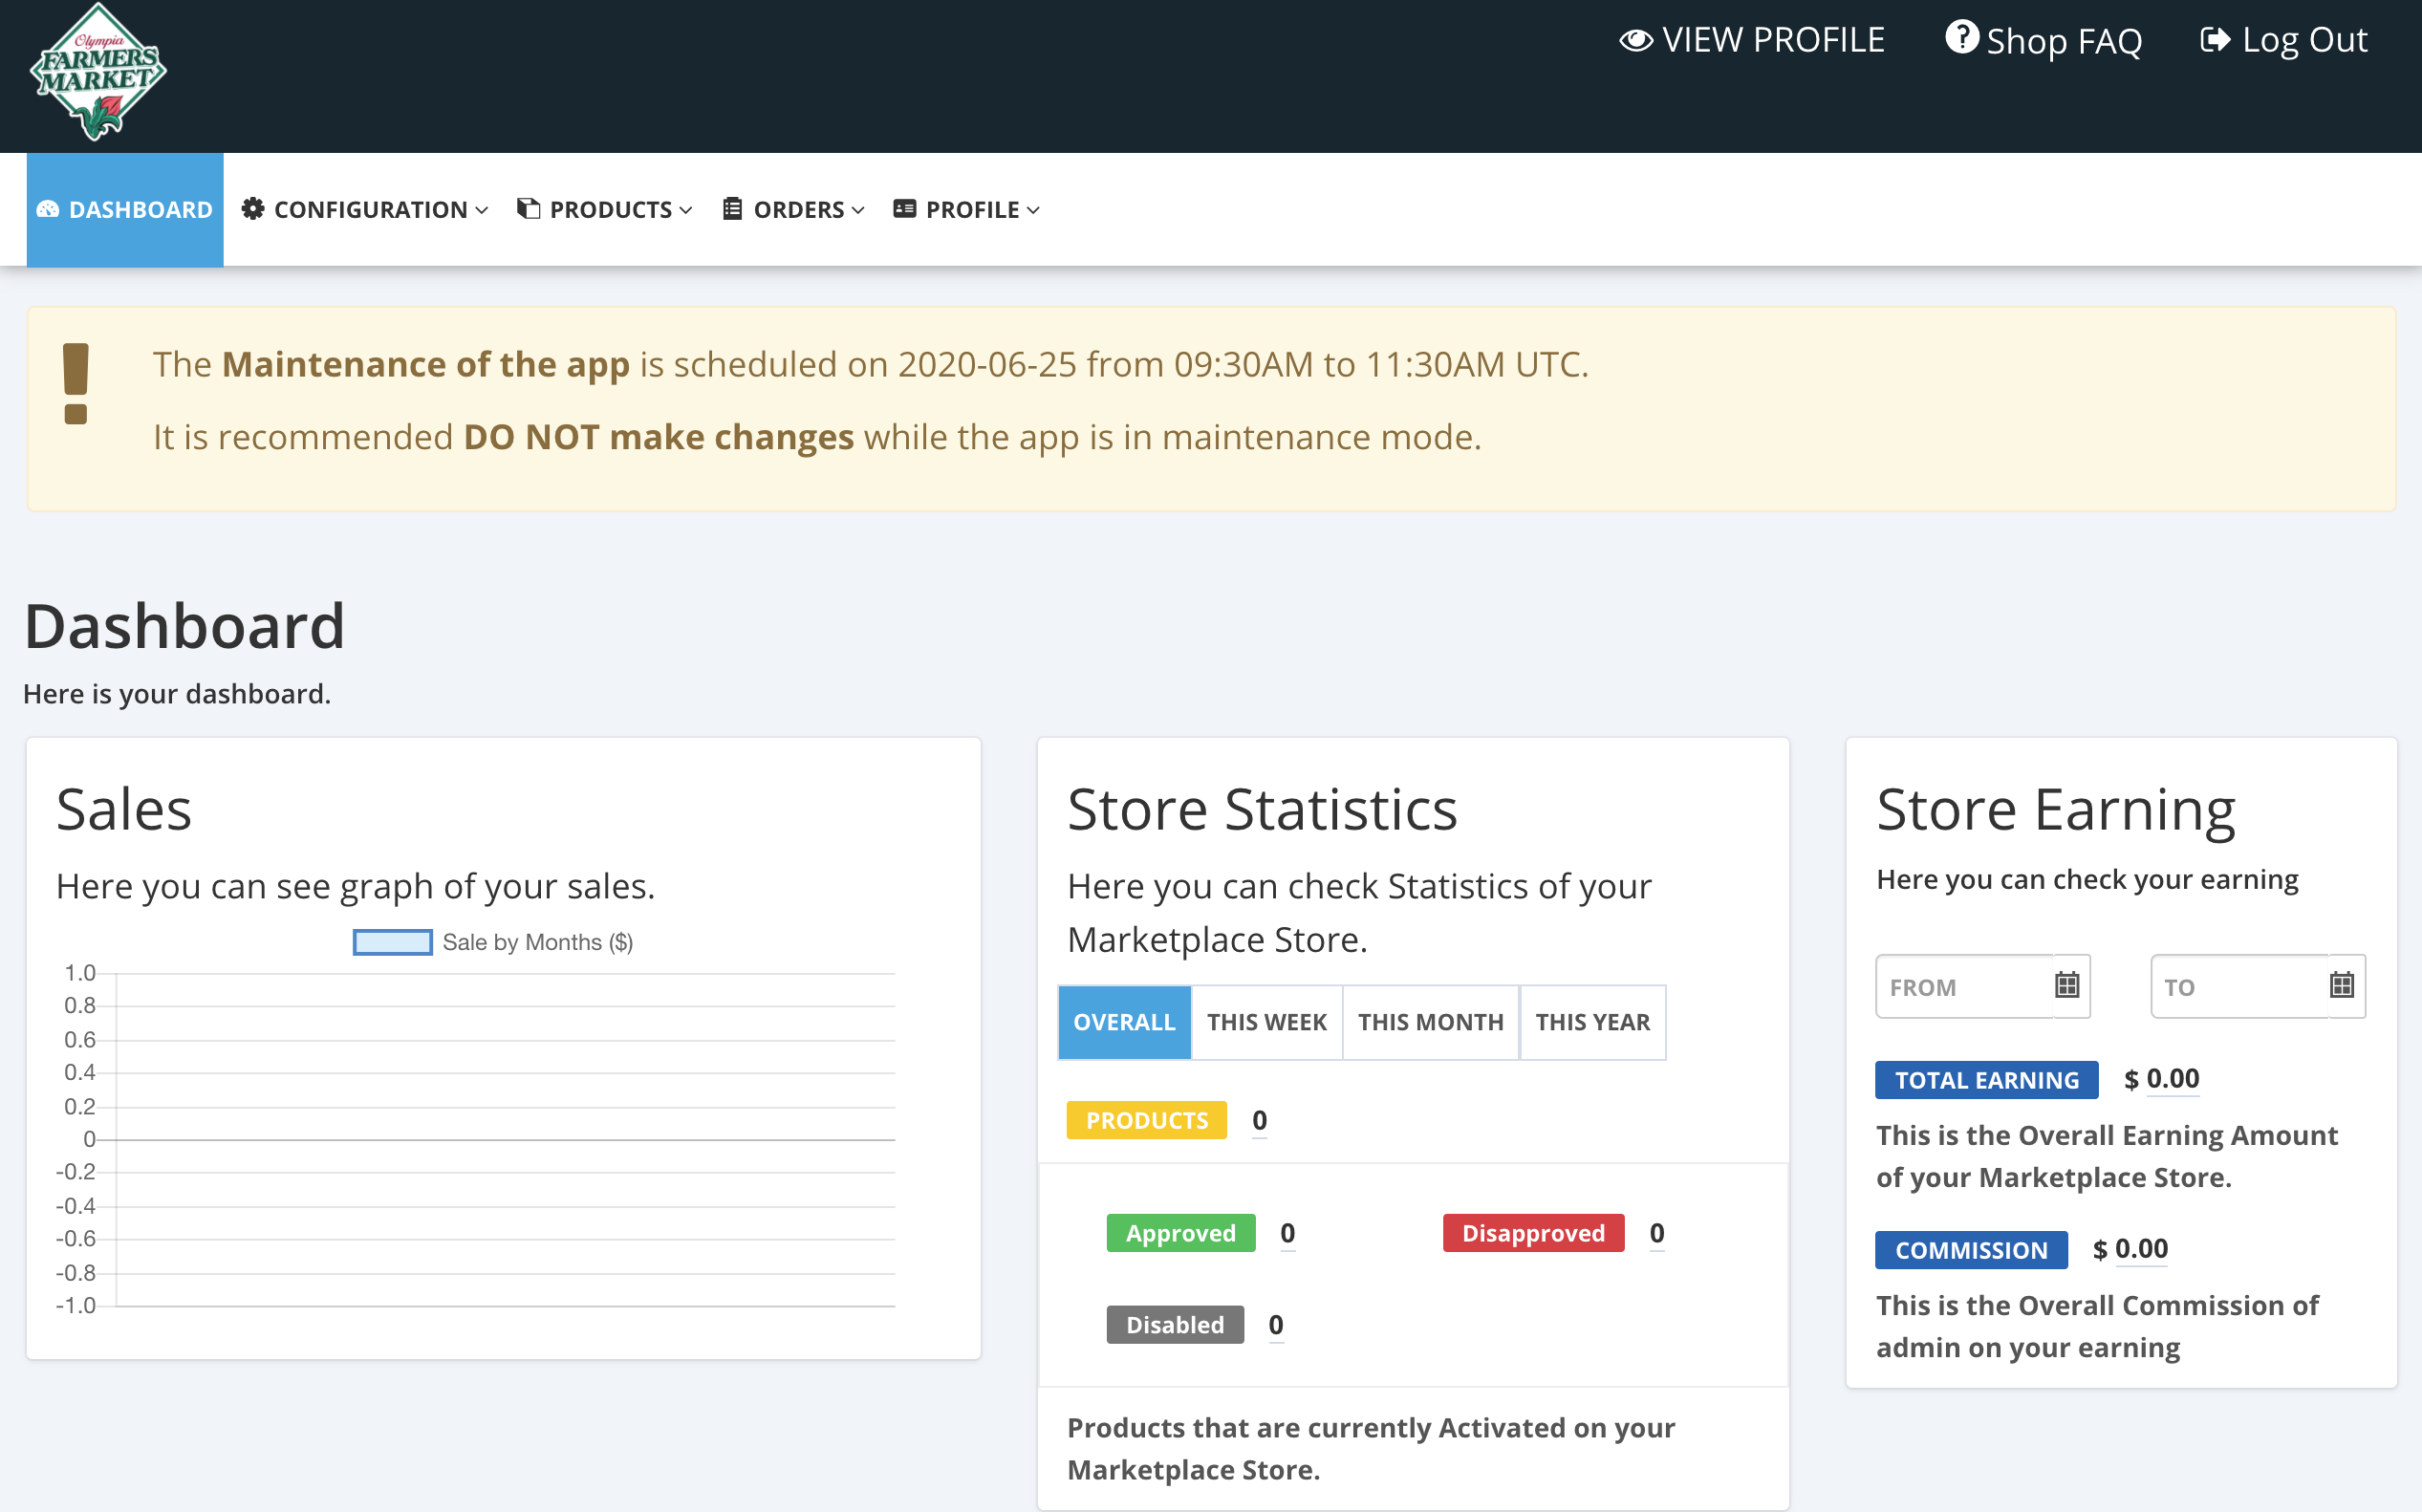Click the Orders list icon
Viewport: 2422px width, 1512px height.
732,209
